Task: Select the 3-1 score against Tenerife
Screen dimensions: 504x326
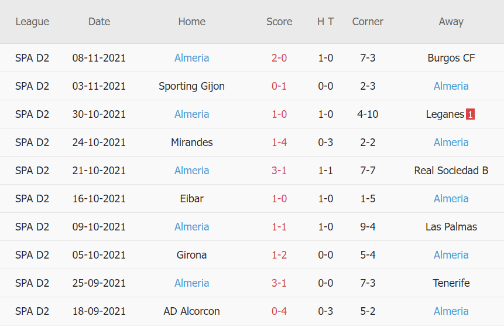Action: (279, 283)
